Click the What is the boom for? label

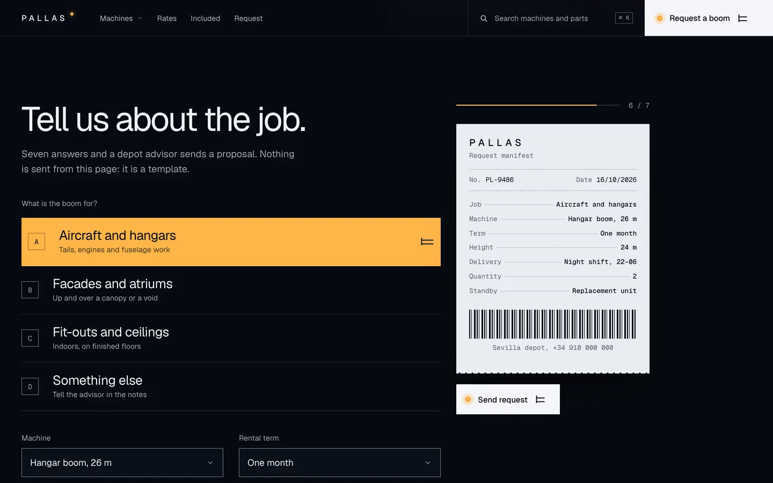pos(60,203)
